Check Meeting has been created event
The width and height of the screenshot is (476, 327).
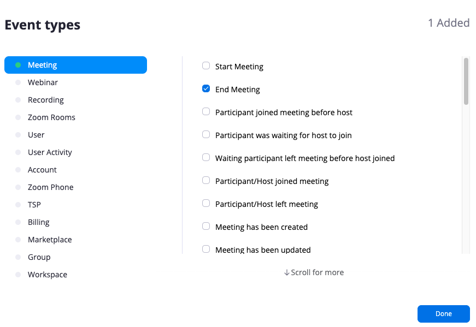click(206, 227)
